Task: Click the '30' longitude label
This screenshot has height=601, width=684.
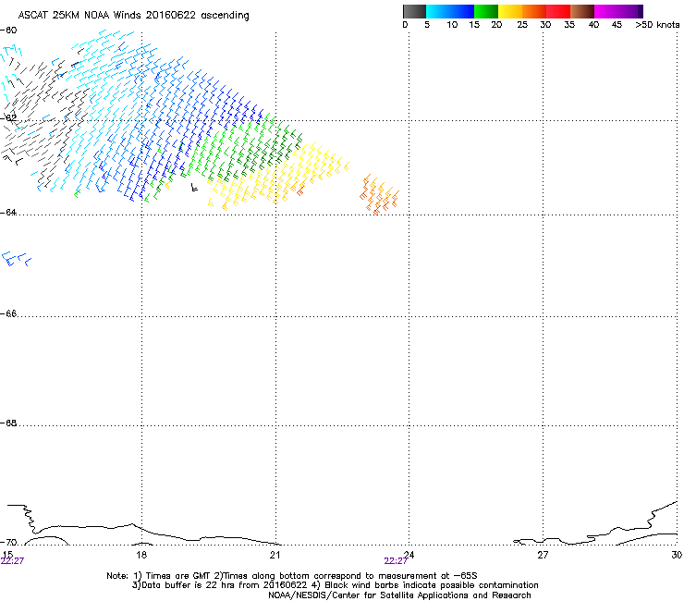Action: (677, 555)
